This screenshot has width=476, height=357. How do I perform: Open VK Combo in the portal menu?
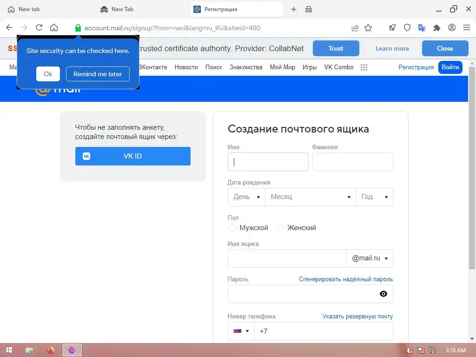[339, 67]
